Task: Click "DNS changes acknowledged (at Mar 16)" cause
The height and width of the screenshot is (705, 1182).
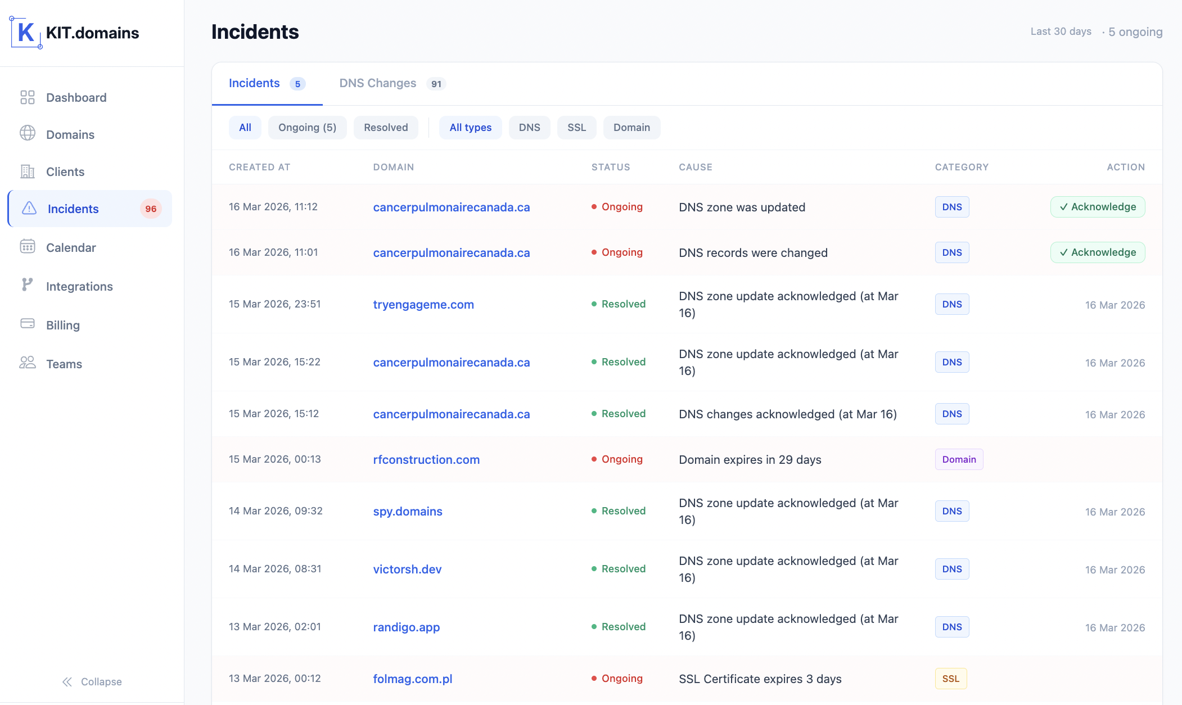Action: pyautogui.click(x=788, y=414)
